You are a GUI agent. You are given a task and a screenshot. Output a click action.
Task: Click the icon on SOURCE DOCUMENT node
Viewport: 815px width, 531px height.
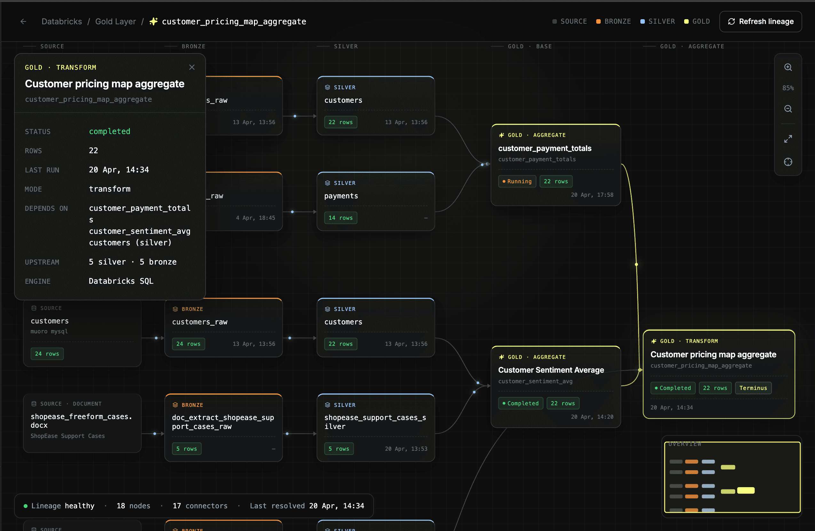click(34, 404)
